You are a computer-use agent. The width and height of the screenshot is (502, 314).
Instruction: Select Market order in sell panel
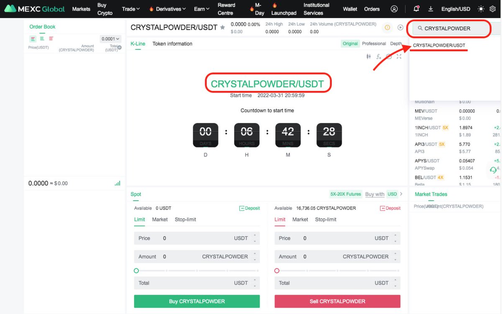point(300,220)
